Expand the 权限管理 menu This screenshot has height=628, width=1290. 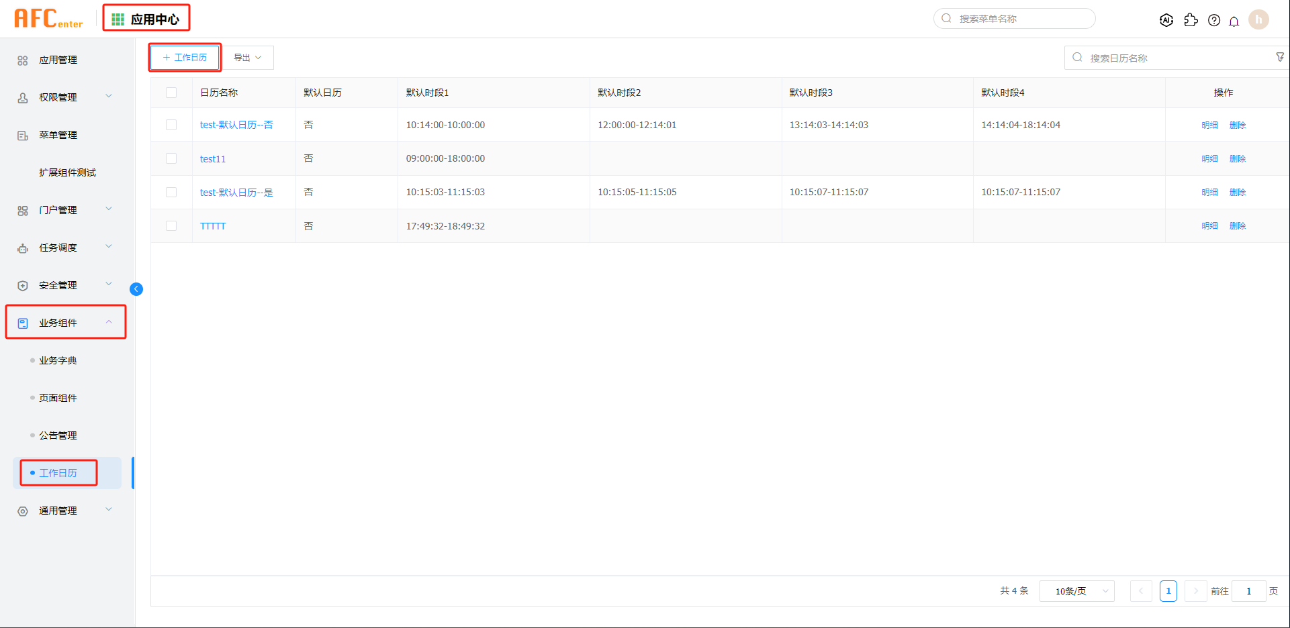(x=64, y=97)
